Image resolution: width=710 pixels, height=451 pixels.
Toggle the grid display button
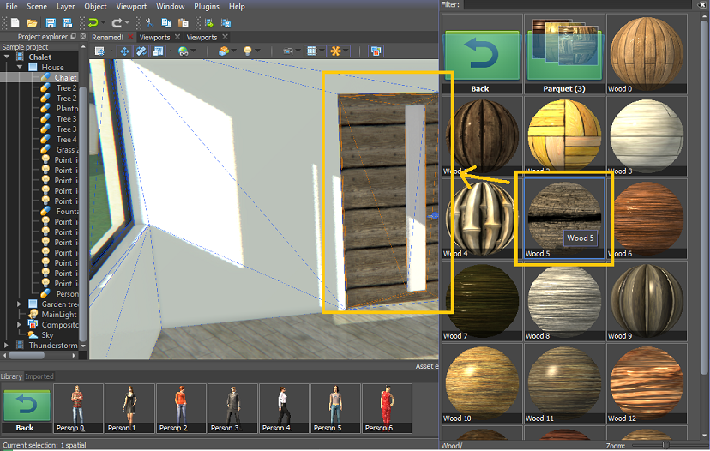312,51
